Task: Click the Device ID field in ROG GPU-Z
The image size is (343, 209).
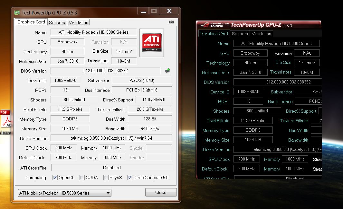Action: [248, 91]
